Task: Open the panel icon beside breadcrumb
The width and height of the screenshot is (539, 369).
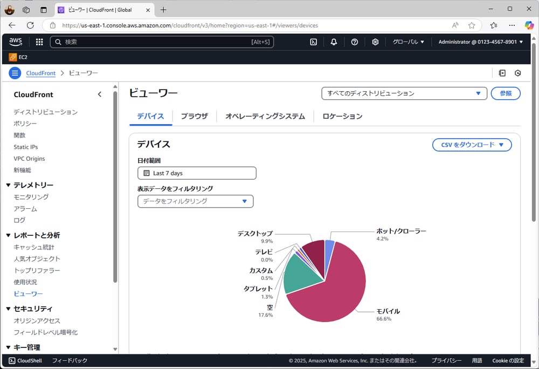Action: point(502,73)
